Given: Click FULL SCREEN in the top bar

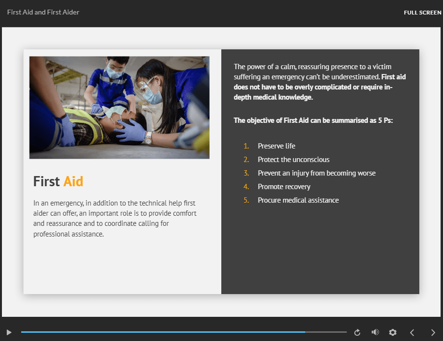Looking at the screenshot, I should coord(422,12).
